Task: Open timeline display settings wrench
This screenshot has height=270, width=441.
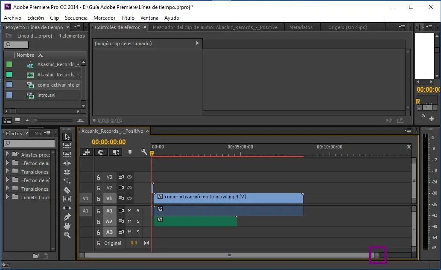Action: [144, 152]
